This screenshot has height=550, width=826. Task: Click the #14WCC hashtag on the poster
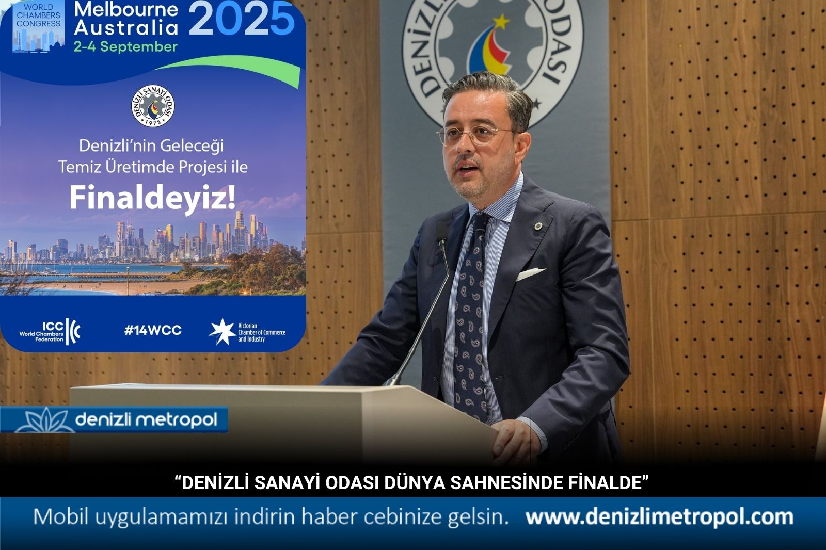click(x=153, y=330)
